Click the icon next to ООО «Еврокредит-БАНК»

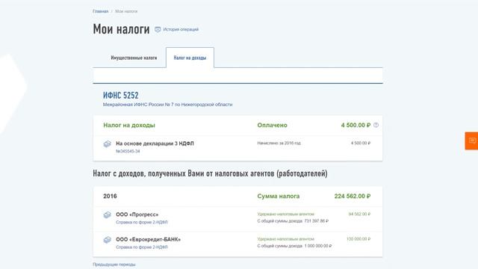click(107, 240)
